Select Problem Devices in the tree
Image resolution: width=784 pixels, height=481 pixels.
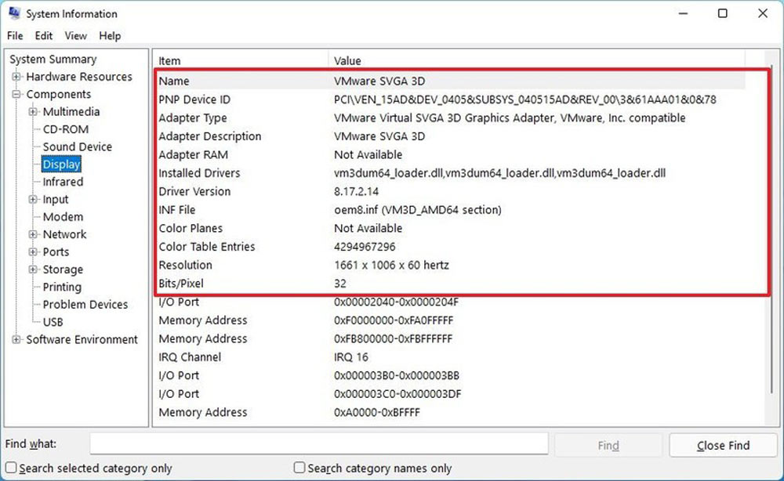coord(85,304)
